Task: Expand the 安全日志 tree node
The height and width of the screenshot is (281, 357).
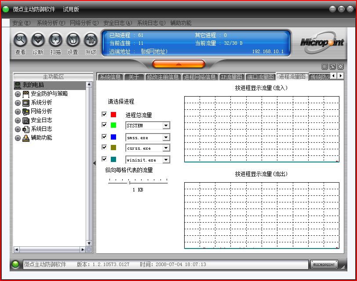Action: pyautogui.click(x=18, y=120)
